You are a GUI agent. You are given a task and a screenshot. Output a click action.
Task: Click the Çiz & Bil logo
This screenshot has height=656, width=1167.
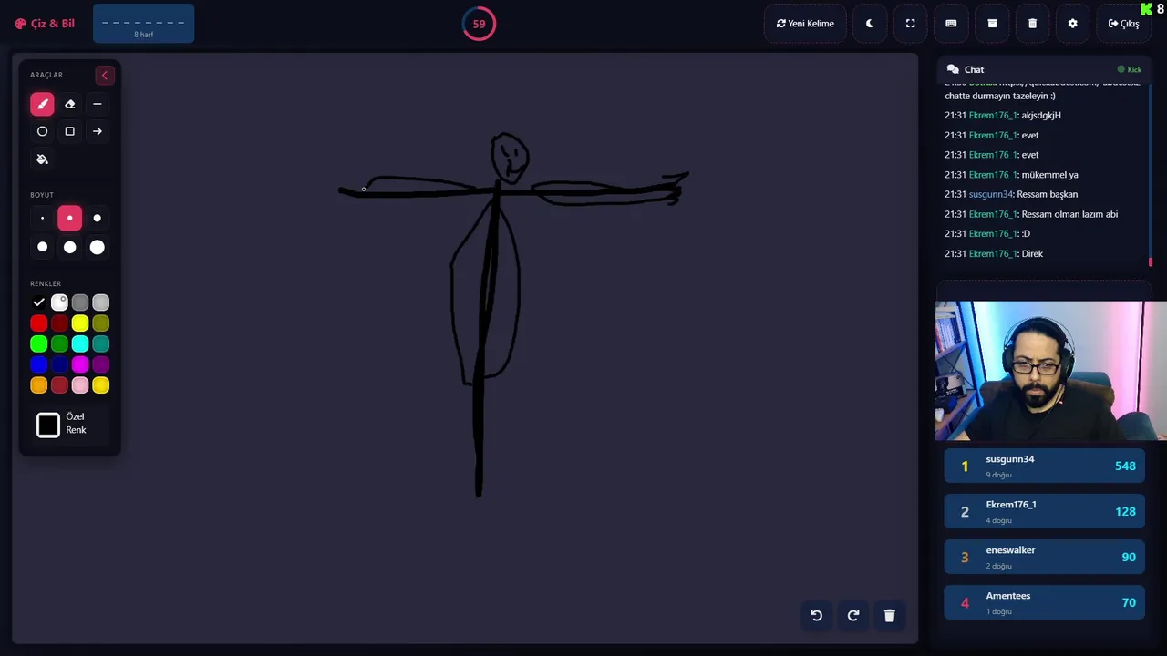(x=45, y=24)
